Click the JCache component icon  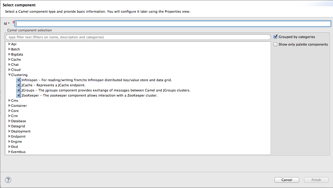tap(19, 85)
